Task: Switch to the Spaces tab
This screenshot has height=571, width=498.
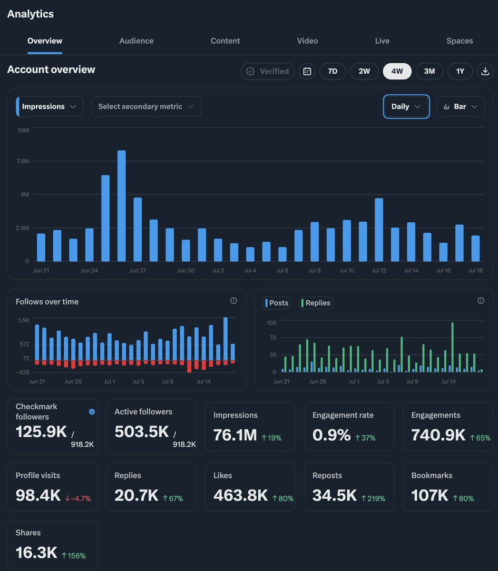Action: [459, 41]
